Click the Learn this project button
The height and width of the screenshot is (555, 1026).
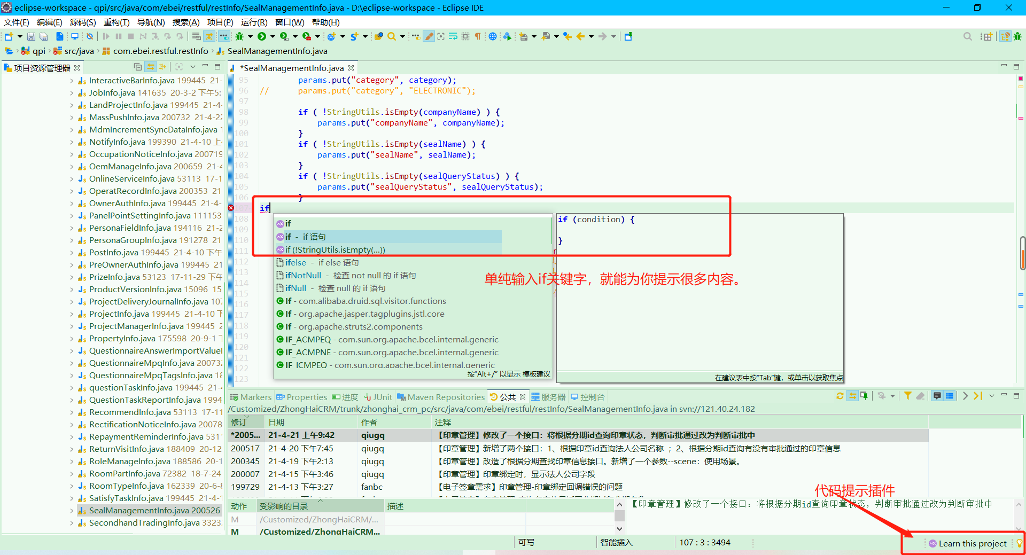tap(970, 543)
